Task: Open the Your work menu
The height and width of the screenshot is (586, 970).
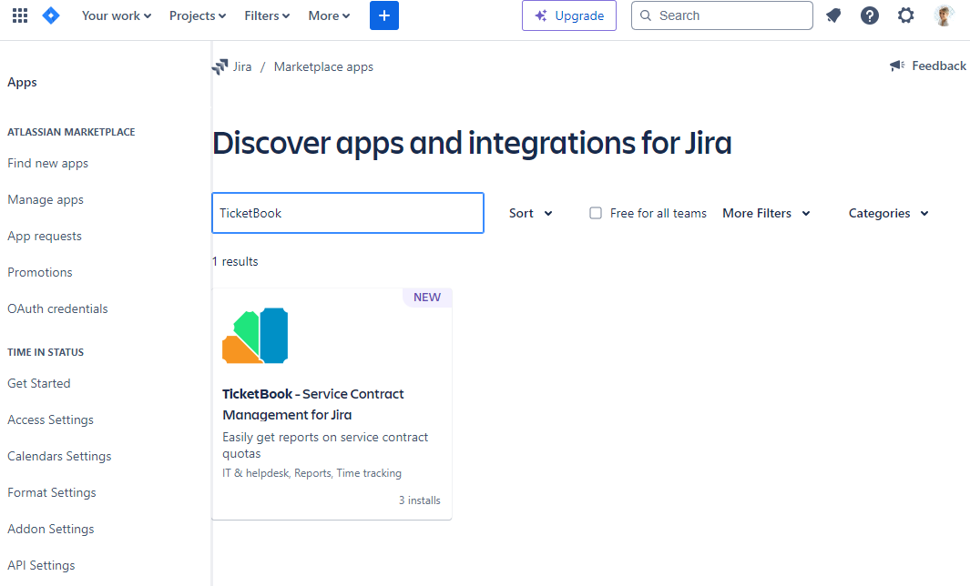Action: pos(117,15)
